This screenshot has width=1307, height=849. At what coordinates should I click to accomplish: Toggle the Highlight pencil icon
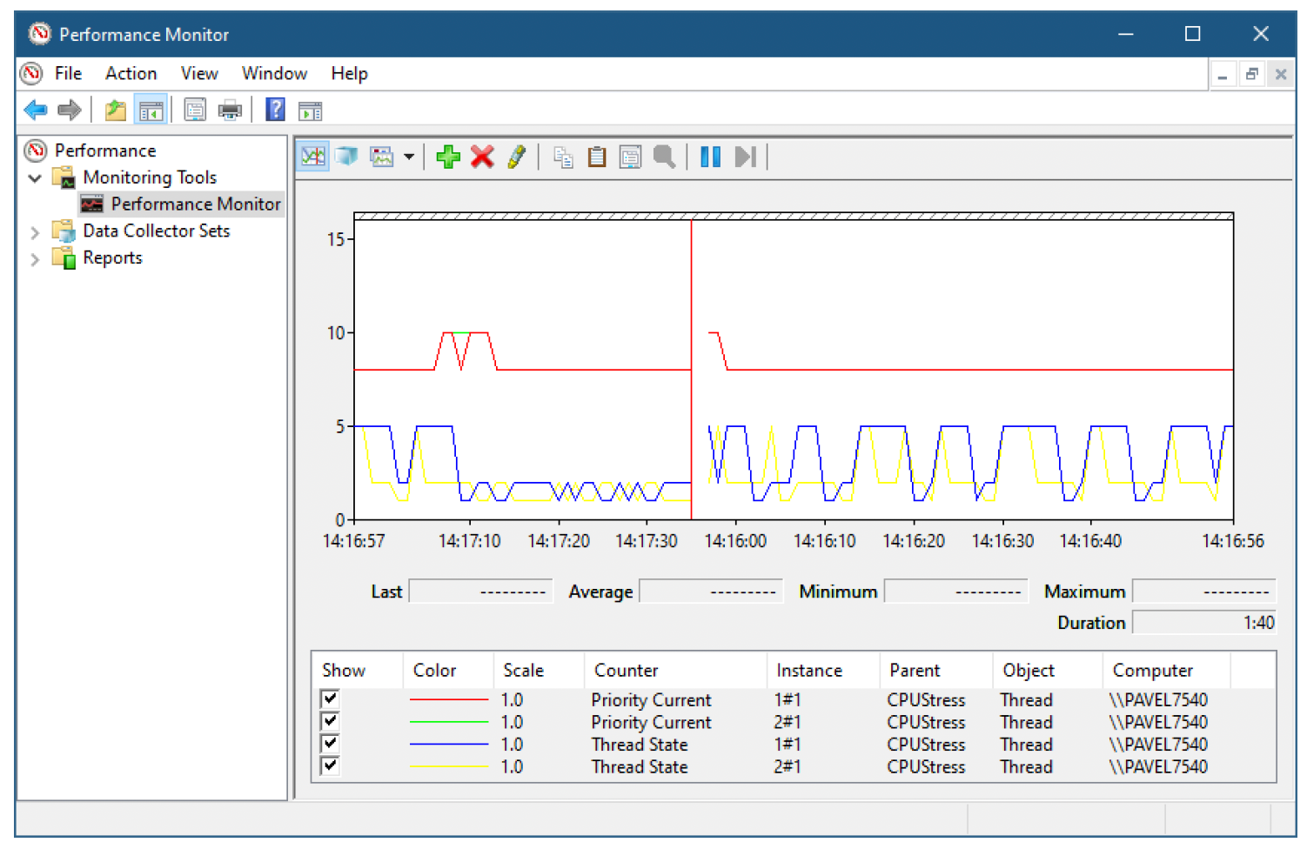(517, 157)
